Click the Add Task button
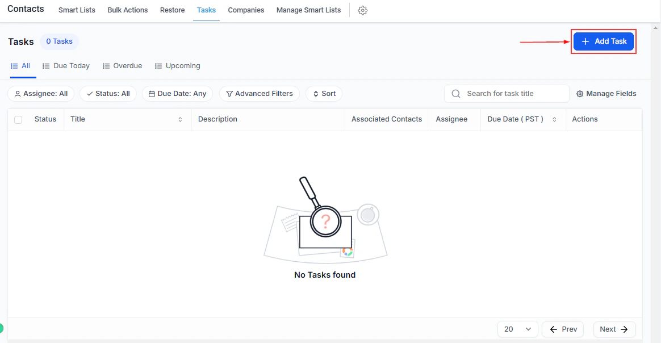 (604, 41)
